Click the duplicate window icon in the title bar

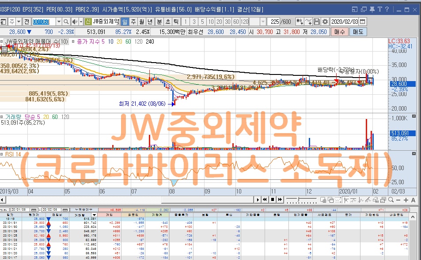(364, 10)
